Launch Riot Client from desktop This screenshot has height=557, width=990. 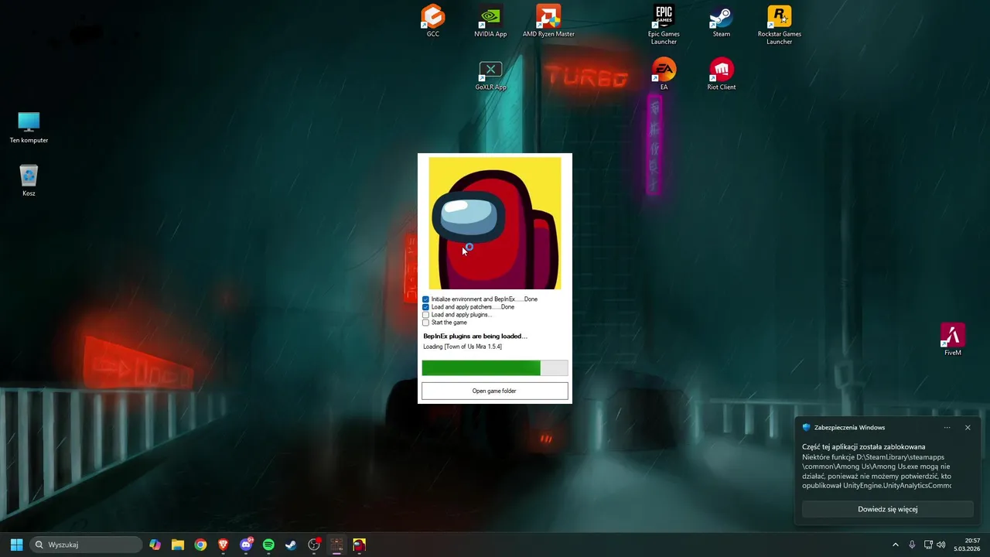pyautogui.click(x=722, y=74)
